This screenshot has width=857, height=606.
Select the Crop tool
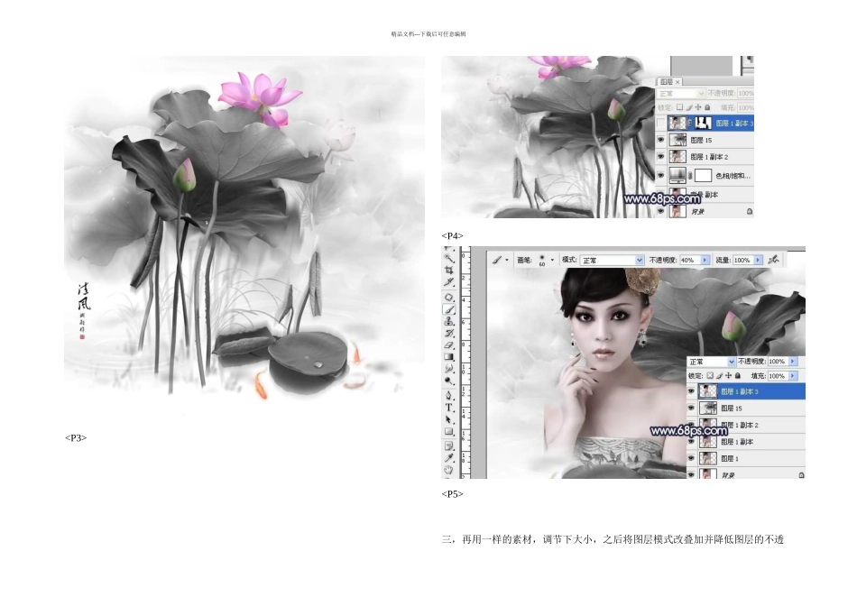449,270
